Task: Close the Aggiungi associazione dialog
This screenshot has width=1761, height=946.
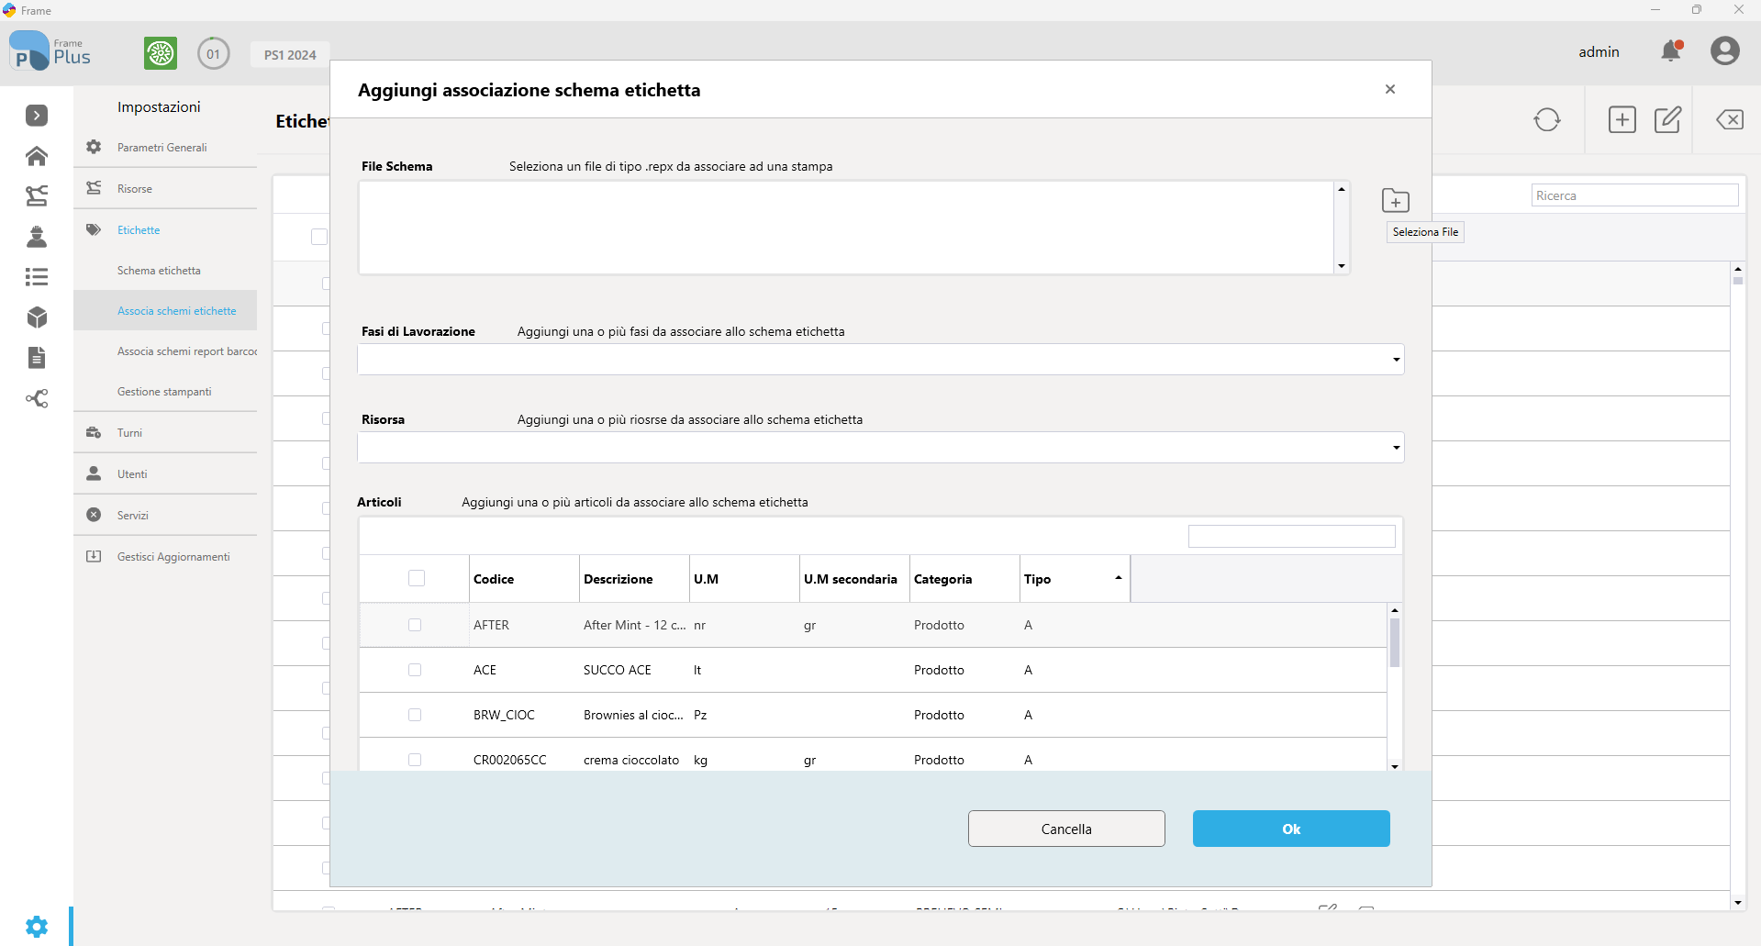Action: tap(1390, 89)
